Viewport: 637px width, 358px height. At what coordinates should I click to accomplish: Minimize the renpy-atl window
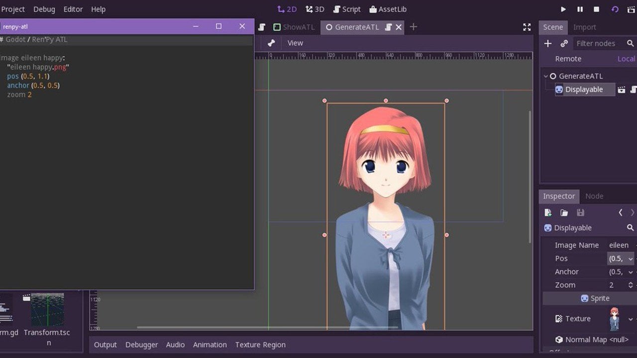(x=196, y=26)
